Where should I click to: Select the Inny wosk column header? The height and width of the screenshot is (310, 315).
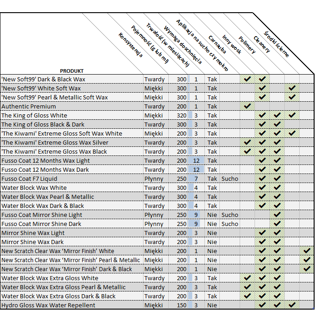[x=232, y=44]
